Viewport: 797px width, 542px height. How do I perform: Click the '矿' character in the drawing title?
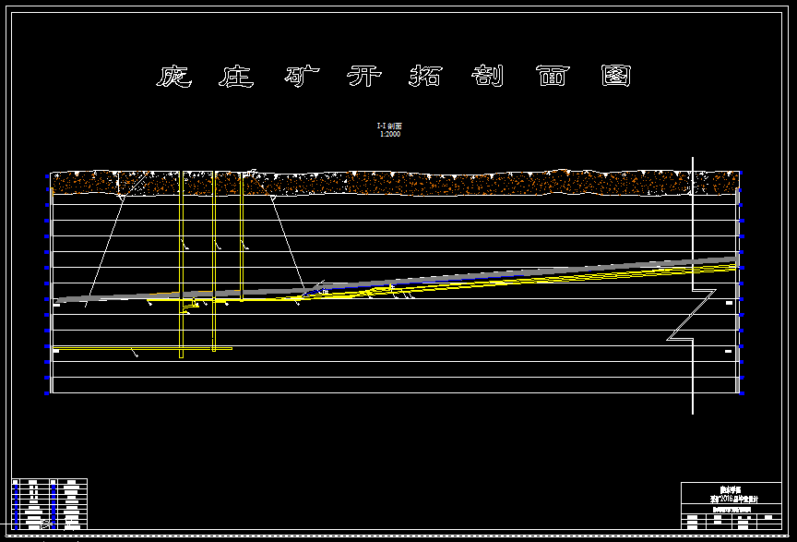(302, 77)
